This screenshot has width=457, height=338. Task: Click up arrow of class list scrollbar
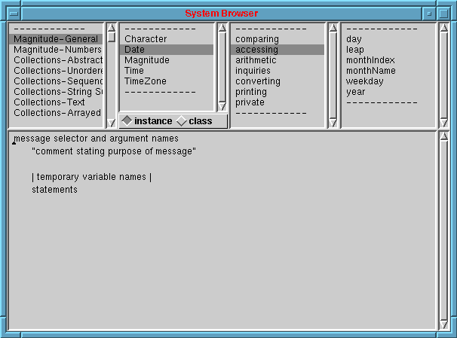pos(222,28)
